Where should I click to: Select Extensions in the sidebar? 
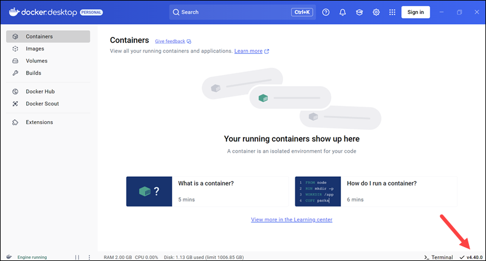(48, 122)
